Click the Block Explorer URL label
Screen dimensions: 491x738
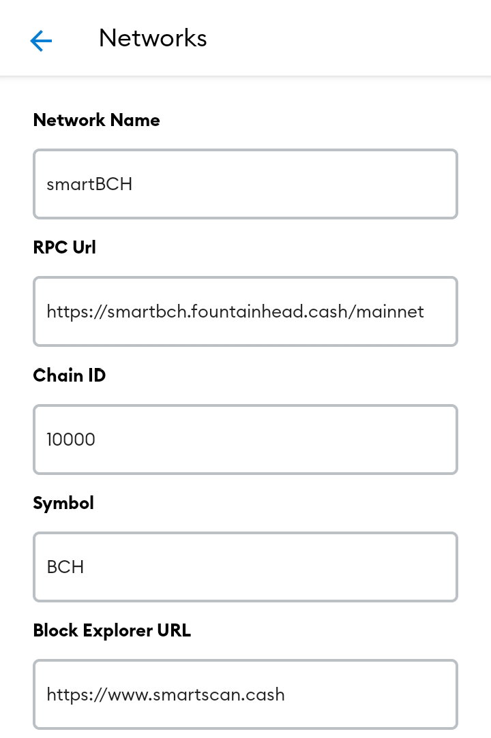[x=112, y=631]
